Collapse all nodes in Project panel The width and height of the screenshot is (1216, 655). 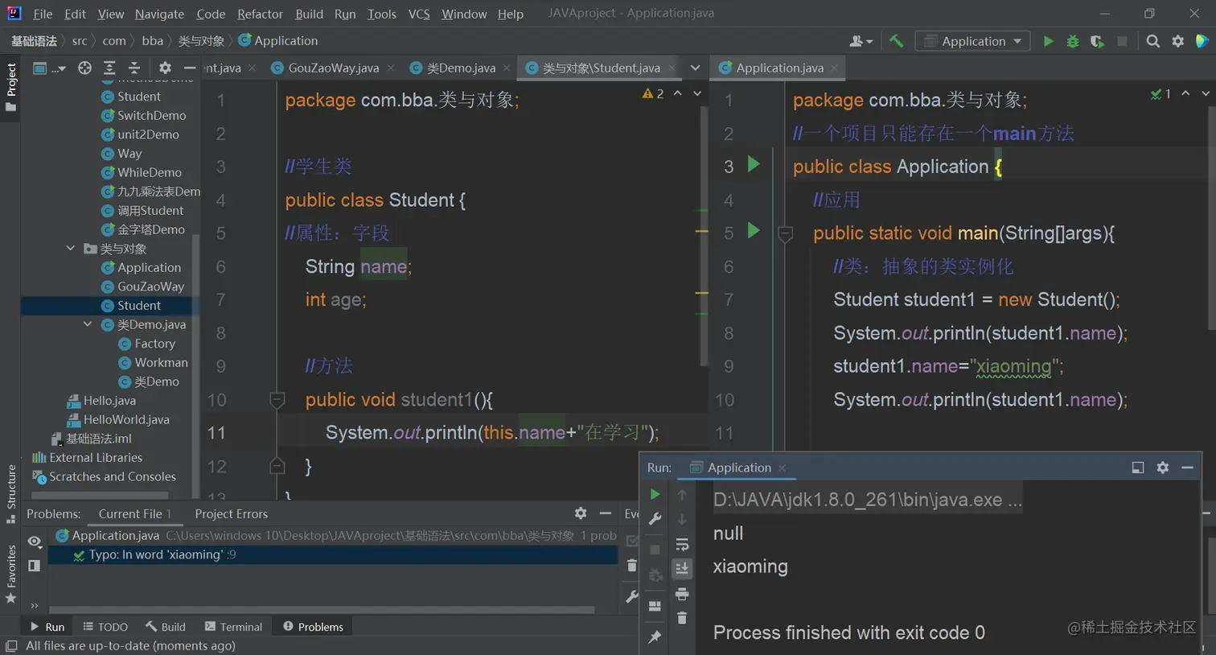pos(134,68)
